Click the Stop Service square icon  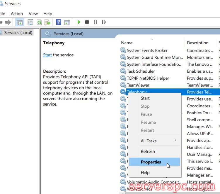pos(87,22)
